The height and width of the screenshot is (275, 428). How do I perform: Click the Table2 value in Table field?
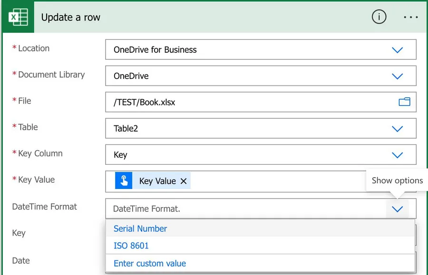point(126,129)
